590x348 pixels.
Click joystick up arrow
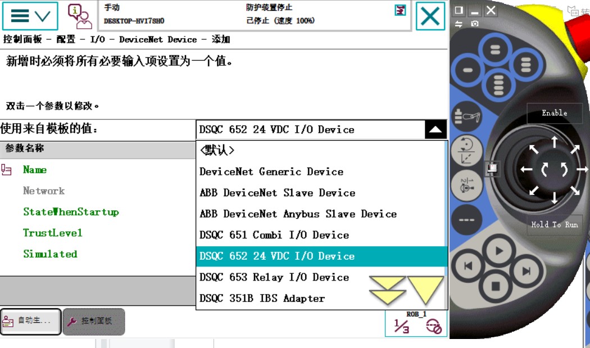tap(554, 142)
